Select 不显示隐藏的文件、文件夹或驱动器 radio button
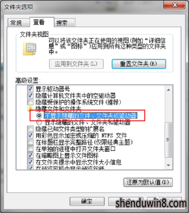 [x=39, y=116]
